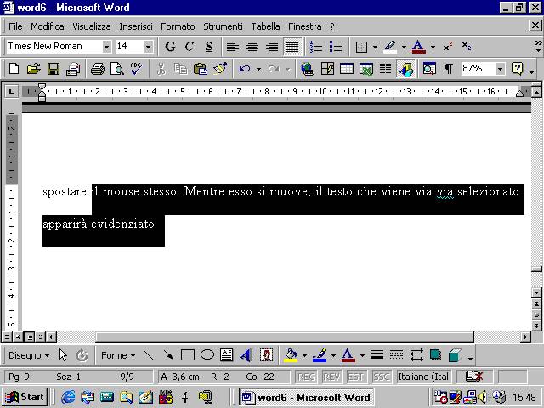
Task: Open the Undo history dropdown arrow
Action: click(x=258, y=69)
